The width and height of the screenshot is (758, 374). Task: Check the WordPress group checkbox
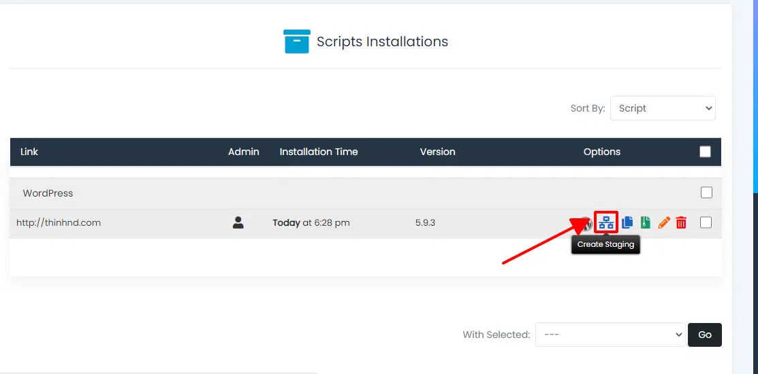pos(706,192)
